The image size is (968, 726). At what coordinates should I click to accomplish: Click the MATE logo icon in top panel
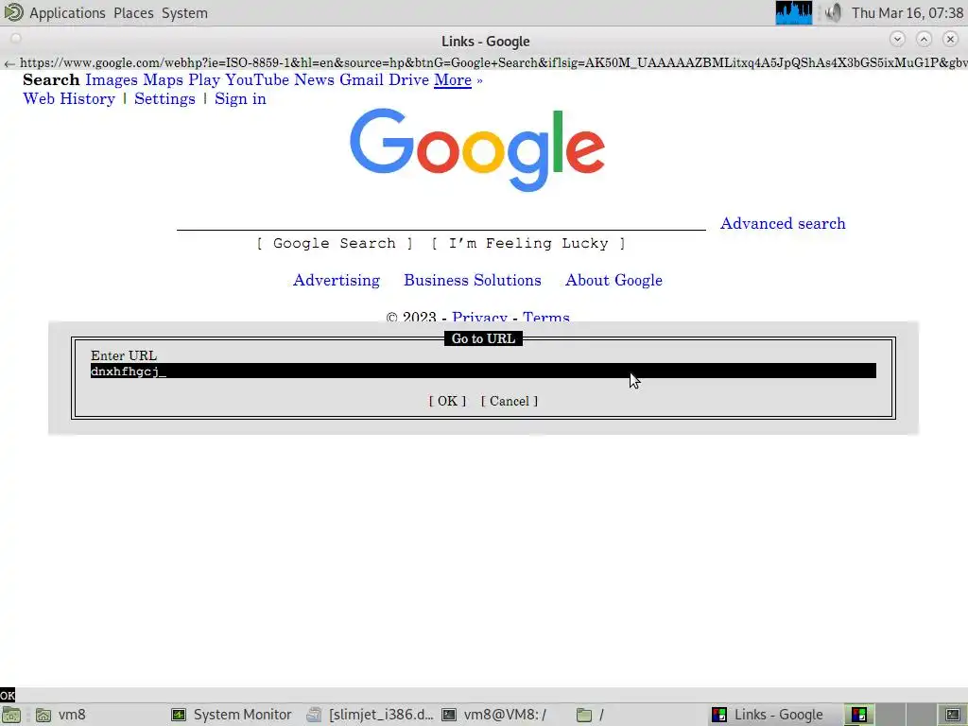click(13, 12)
